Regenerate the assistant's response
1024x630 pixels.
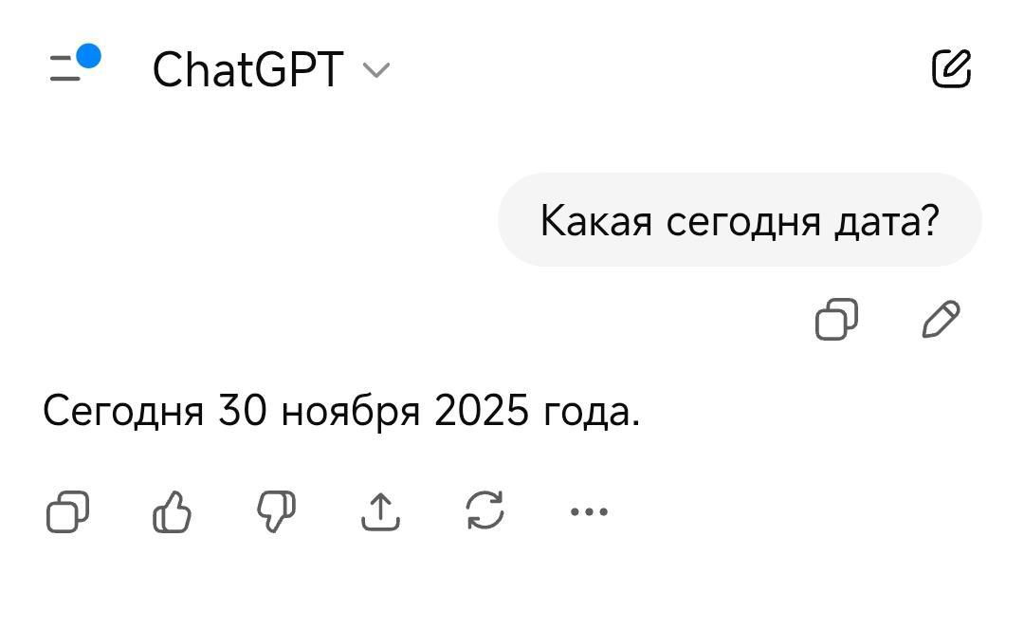pyautogui.click(x=485, y=512)
